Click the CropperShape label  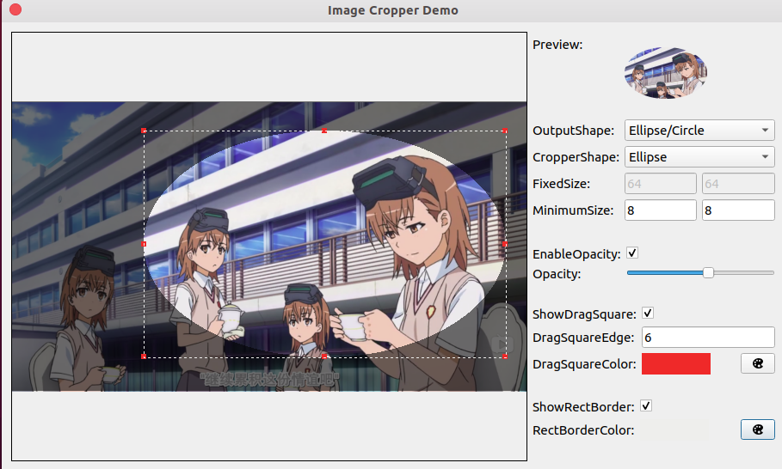tap(576, 157)
